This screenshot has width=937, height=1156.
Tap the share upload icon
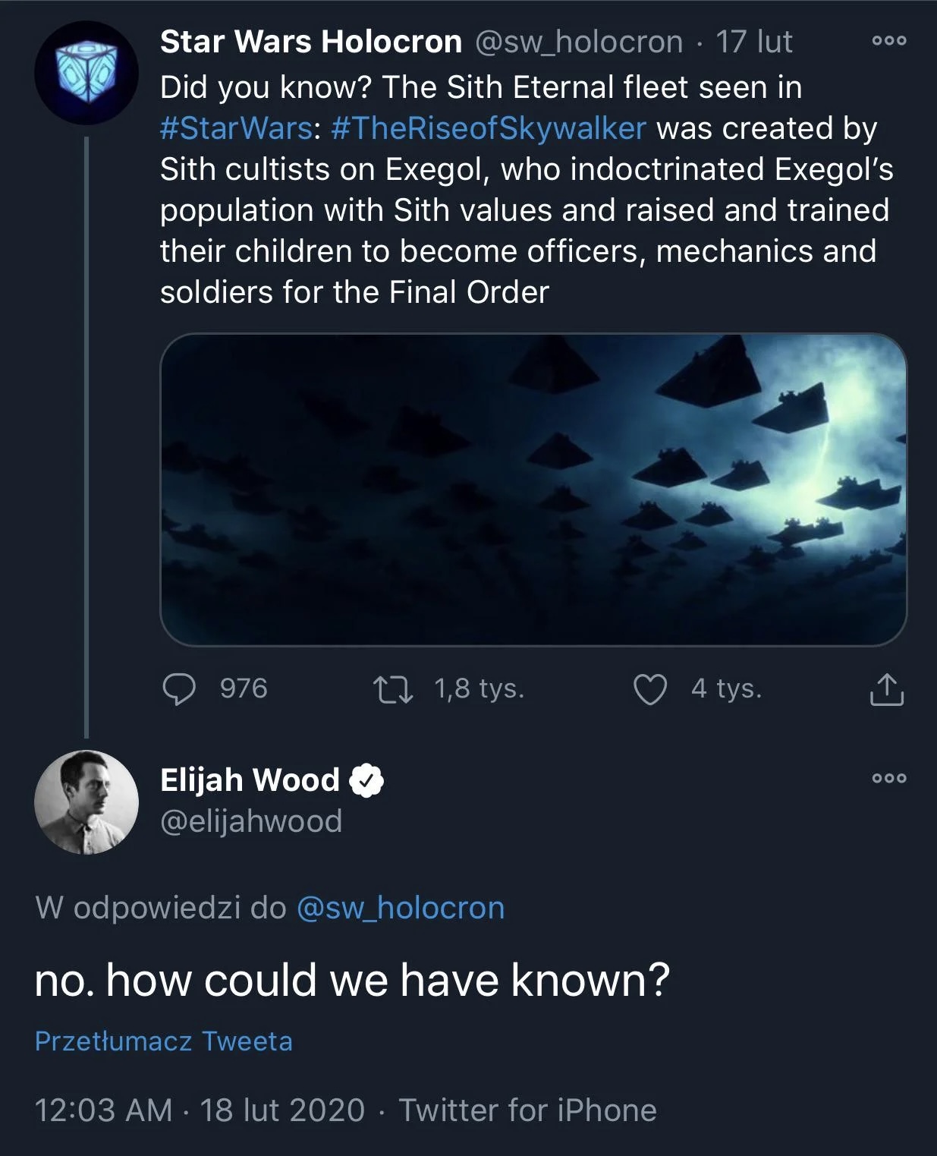pyautogui.click(x=885, y=689)
